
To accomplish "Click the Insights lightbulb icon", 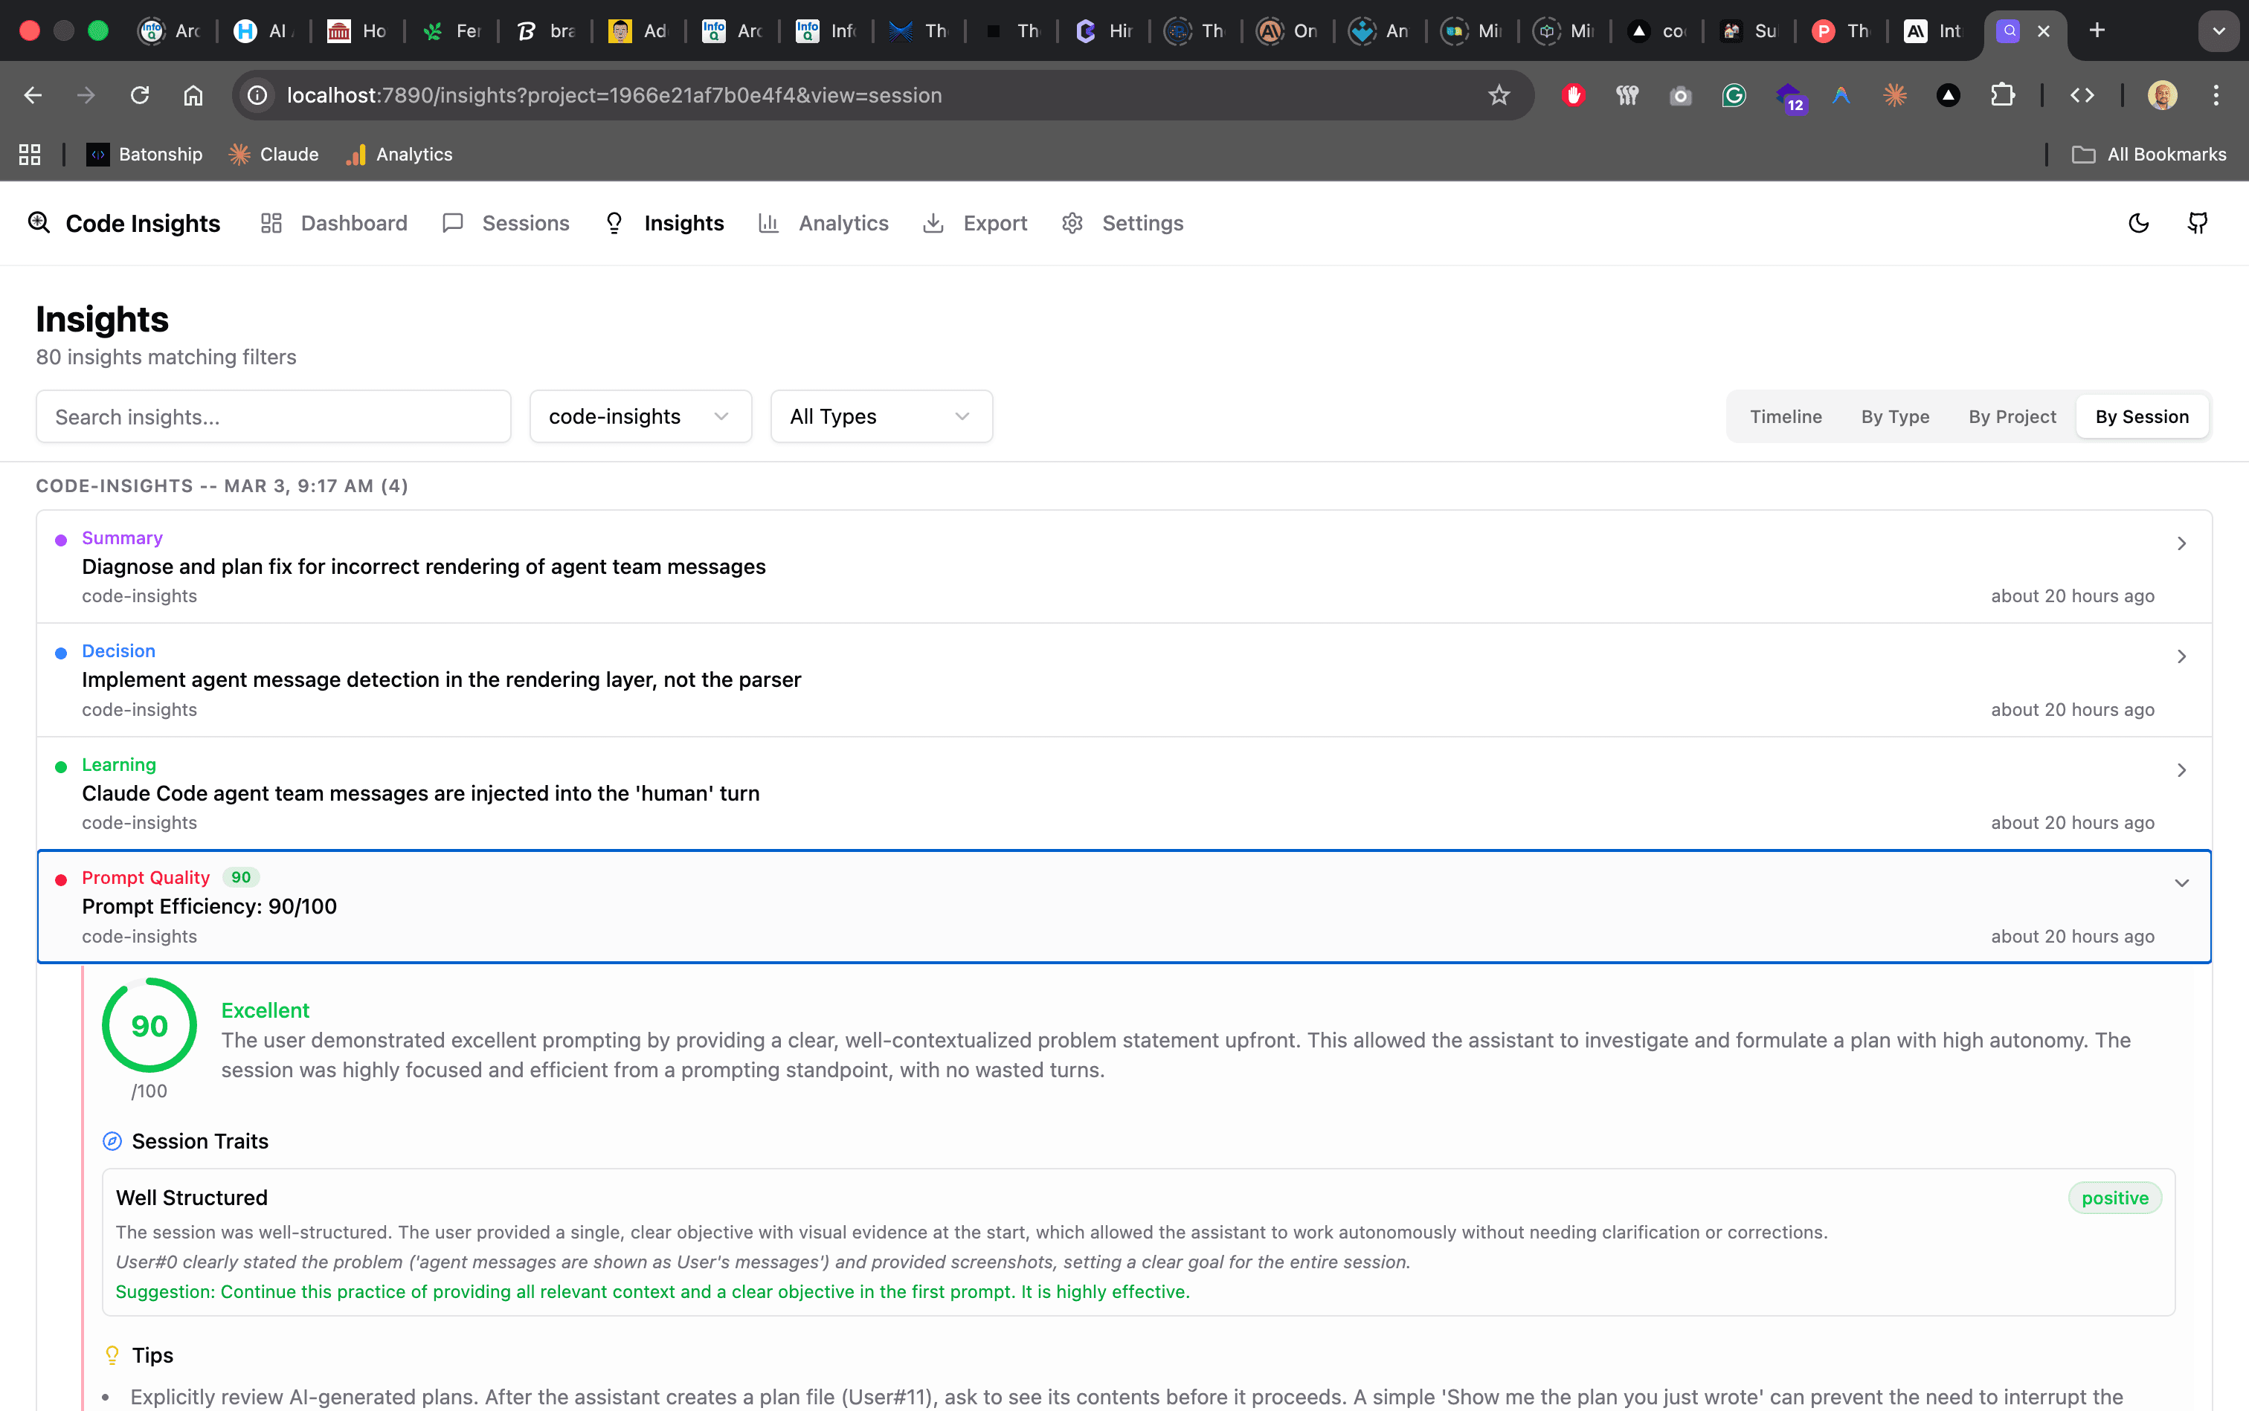I will pos(614,223).
